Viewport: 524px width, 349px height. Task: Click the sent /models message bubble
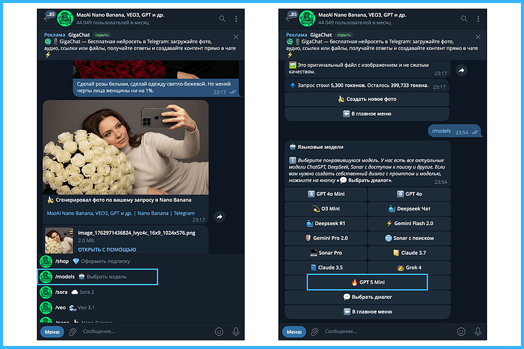click(x=454, y=131)
